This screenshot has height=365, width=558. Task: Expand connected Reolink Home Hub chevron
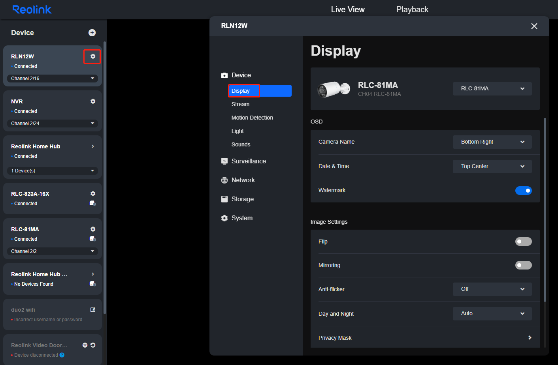[93, 146]
